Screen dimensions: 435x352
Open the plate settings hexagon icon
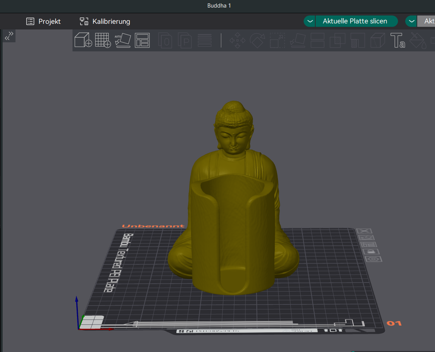[x=374, y=259]
